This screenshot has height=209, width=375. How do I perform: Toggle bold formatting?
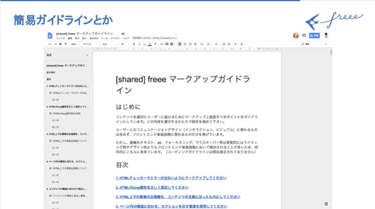[x=133, y=44]
